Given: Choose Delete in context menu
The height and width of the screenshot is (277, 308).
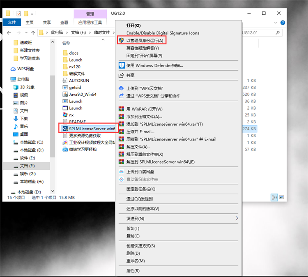Looking at the screenshot, I should pyautogui.click(x=133, y=254).
